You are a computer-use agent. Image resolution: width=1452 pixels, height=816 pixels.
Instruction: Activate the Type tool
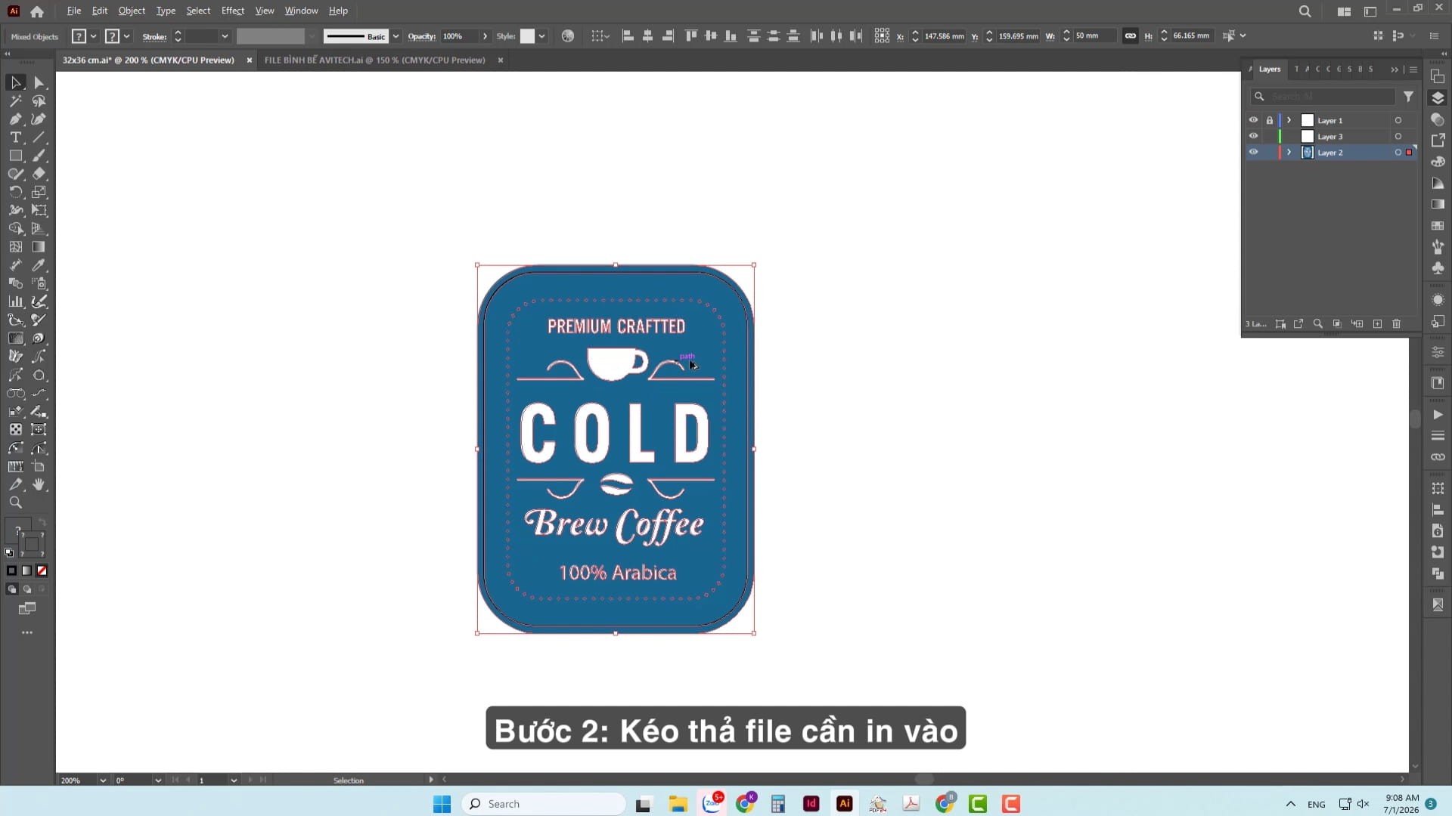[x=15, y=138]
